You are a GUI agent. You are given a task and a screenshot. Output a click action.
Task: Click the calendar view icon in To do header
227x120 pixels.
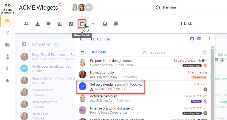coord(192,39)
